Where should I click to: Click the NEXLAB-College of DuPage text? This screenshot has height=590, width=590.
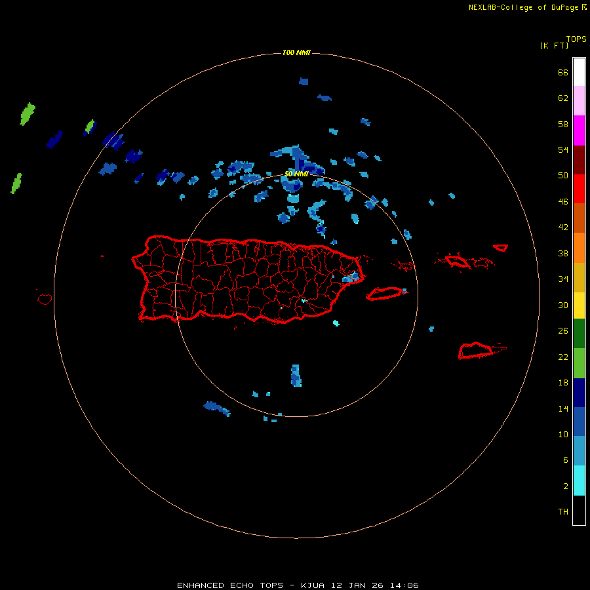(x=524, y=7)
